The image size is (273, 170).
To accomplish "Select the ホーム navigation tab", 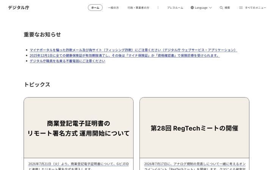I will click(95, 8).
